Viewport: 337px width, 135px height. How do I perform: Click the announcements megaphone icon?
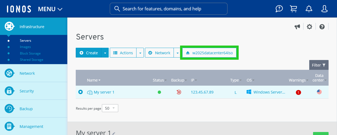pos(297,27)
